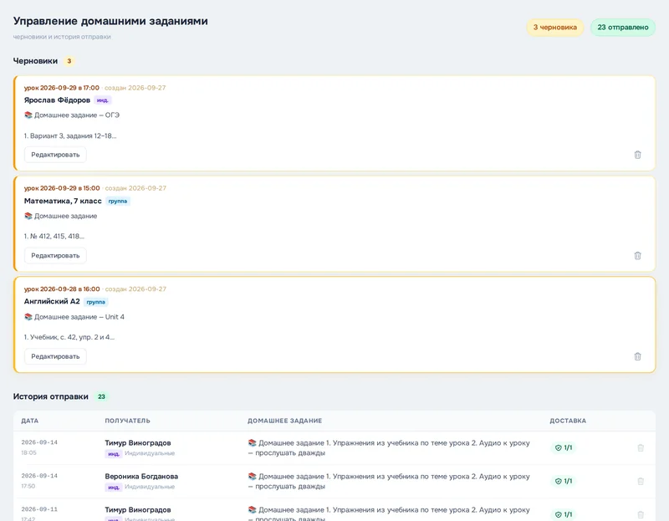Click Тимур Виноградов in the 2026-09-14 row
The width and height of the screenshot is (669, 521).
coord(138,443)
